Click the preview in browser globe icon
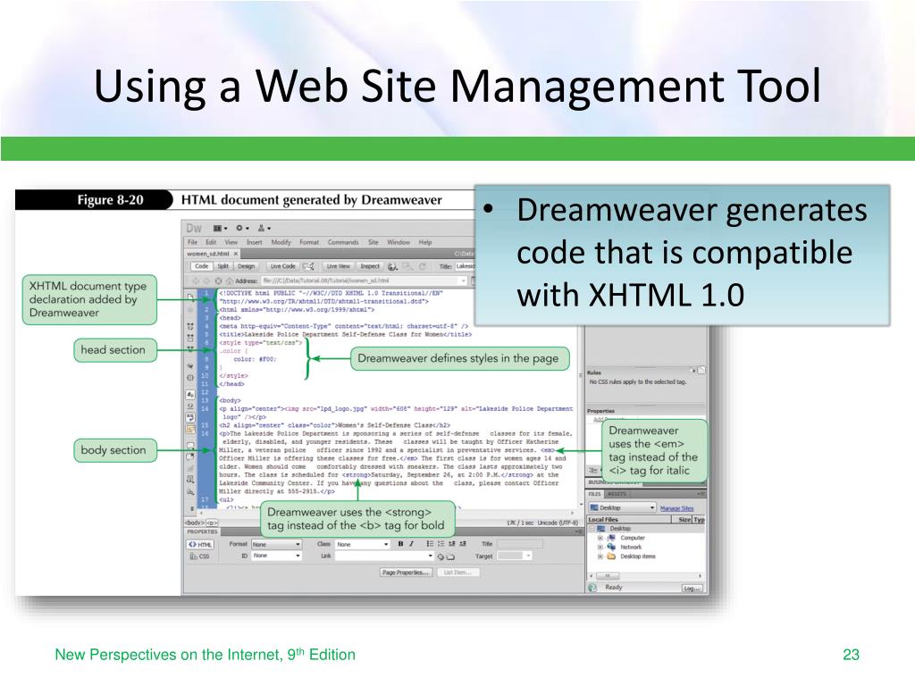915x686 pixels. 393,266
